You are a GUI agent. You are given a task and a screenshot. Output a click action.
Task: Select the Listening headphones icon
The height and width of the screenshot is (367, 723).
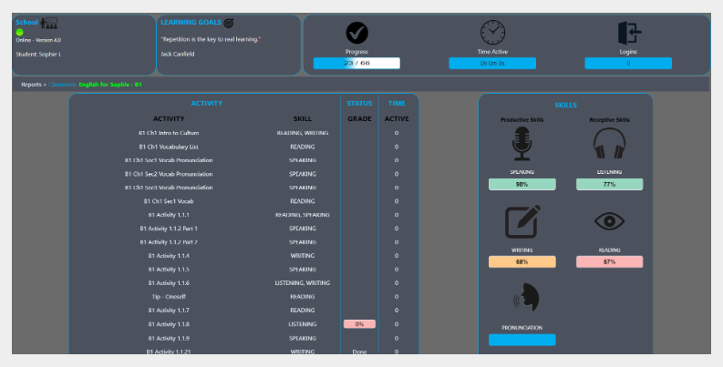[x=609, y=145]
